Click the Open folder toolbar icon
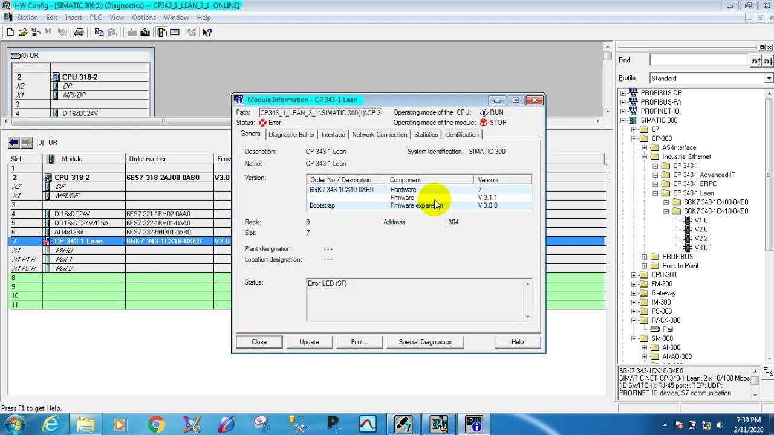The width and height of the screenshot is (774, 435). tap(23, 33)
